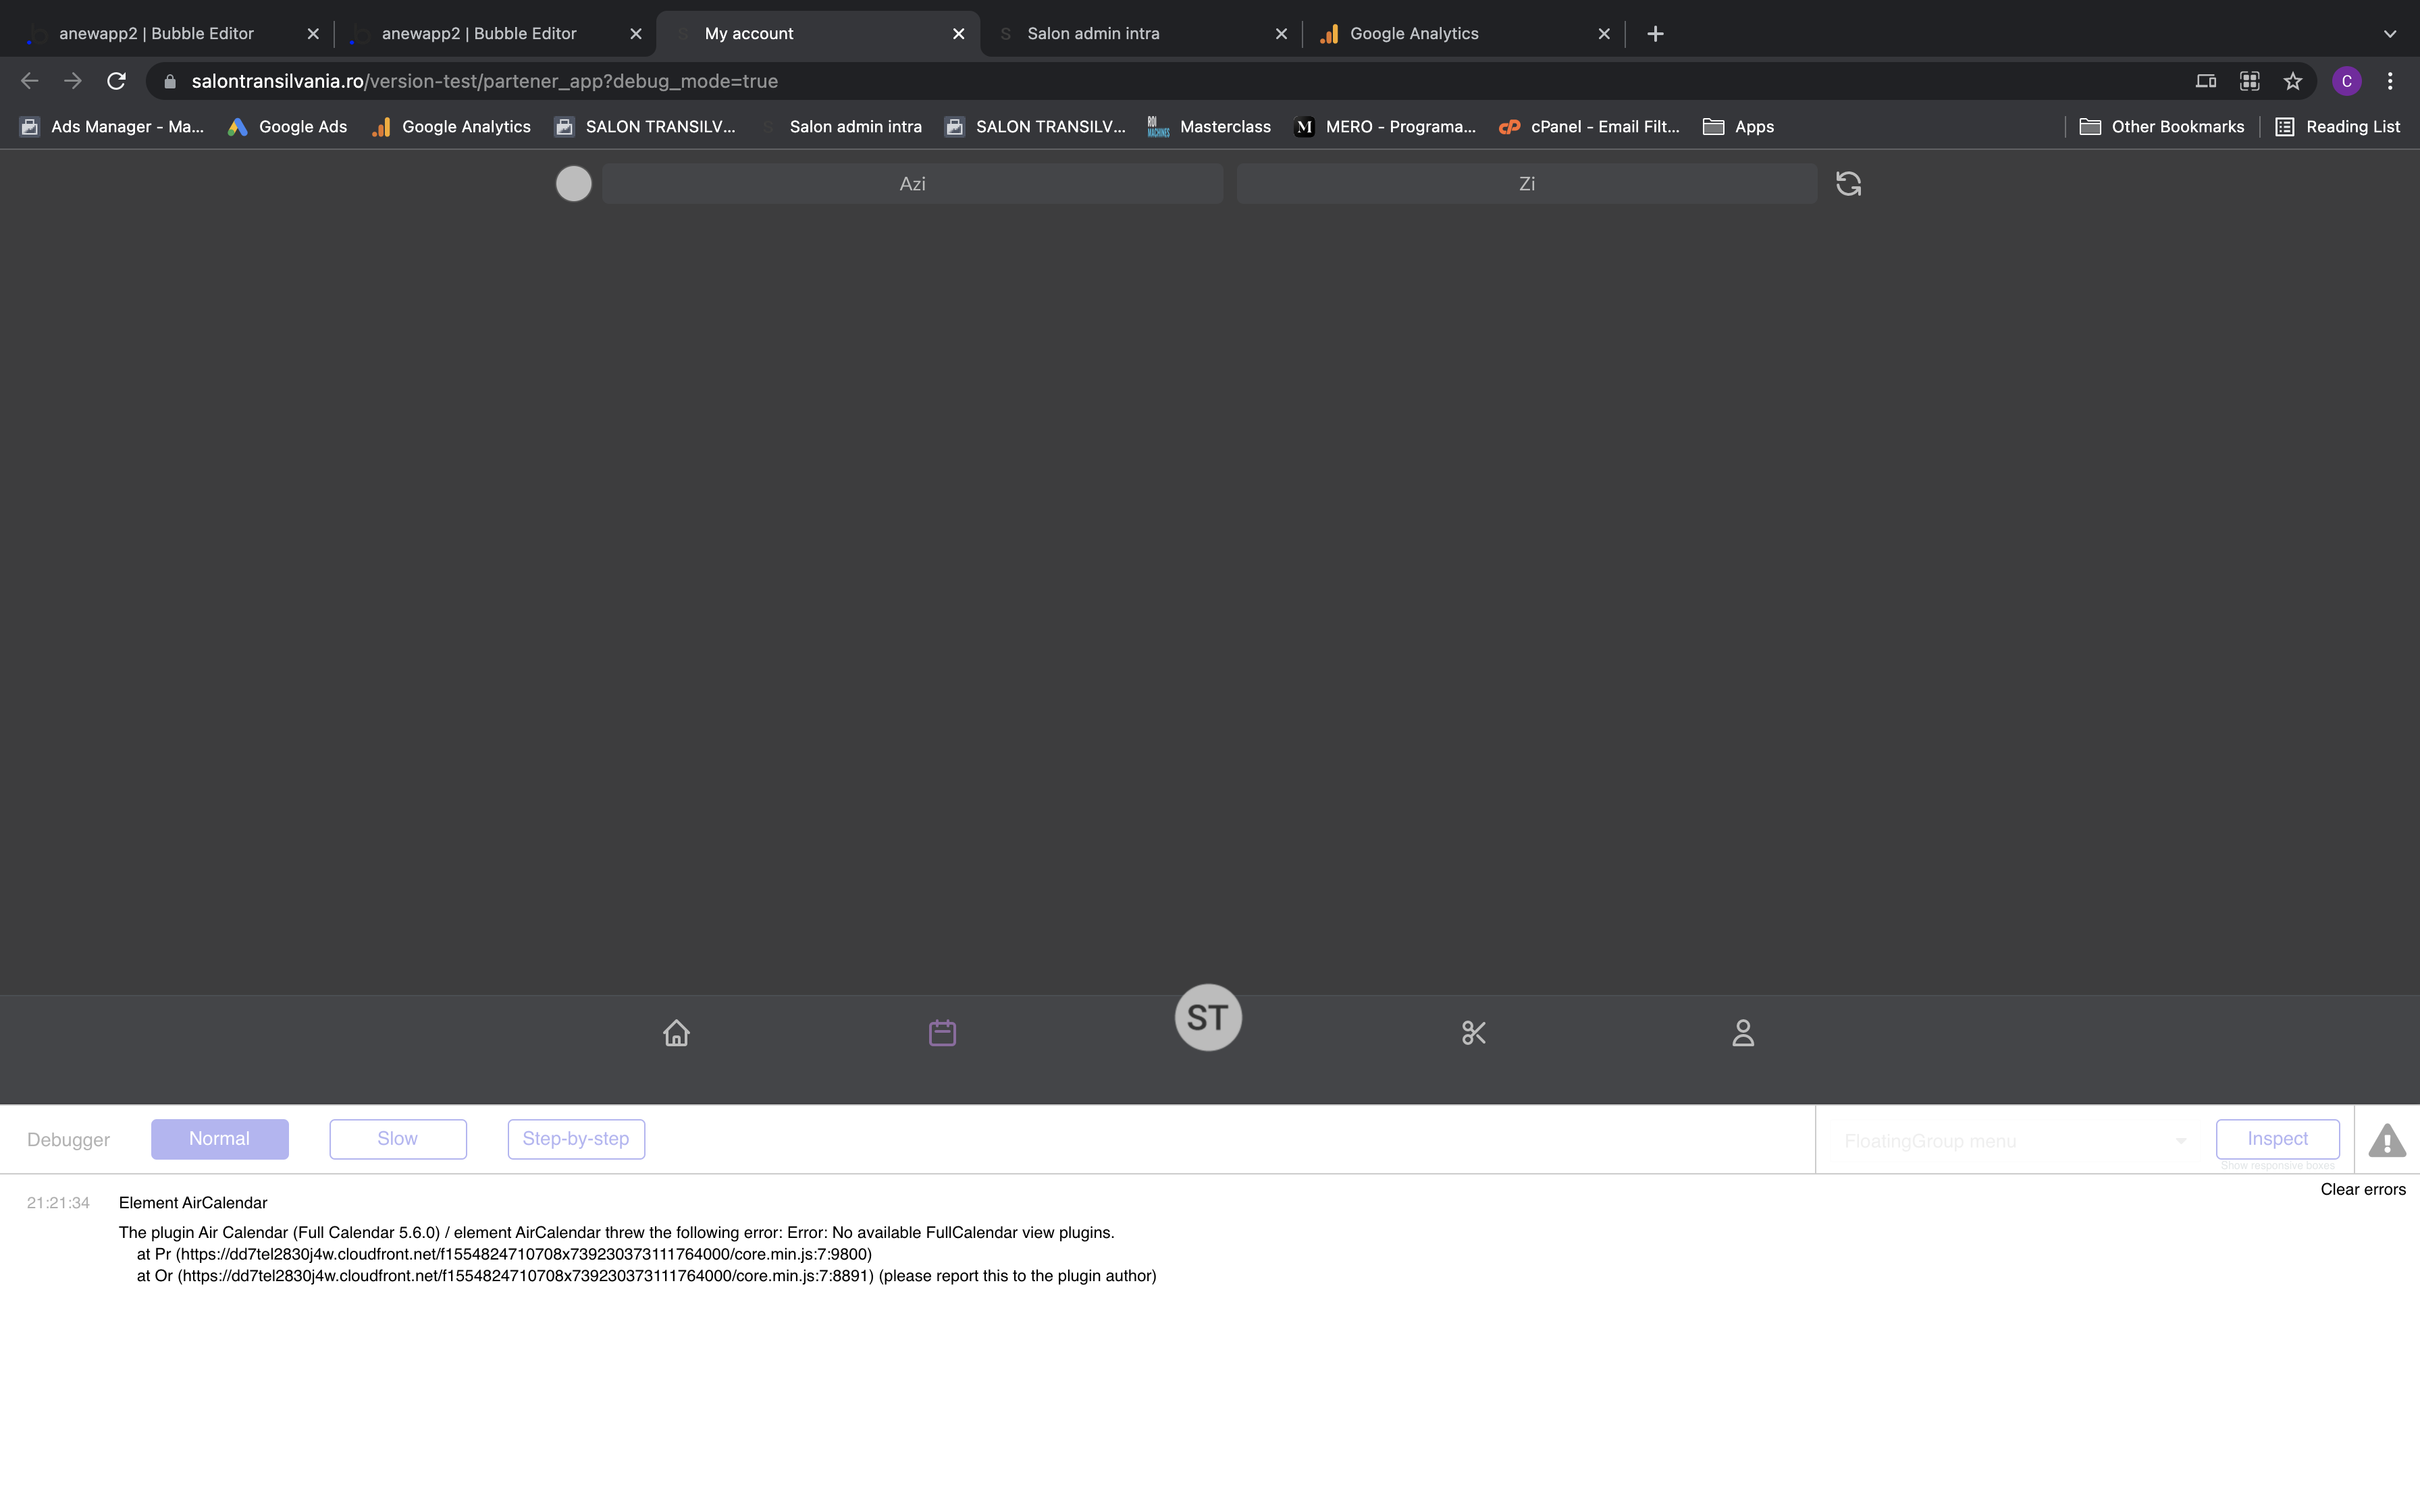The image size is (2420, 1512).
Task: Open the cPanel - Email Filt bookmark
Action: [1589, 126]
